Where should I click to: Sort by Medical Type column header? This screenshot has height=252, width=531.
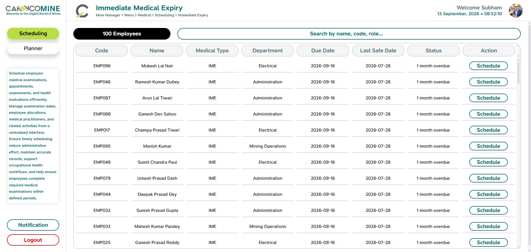pos(212,51)
